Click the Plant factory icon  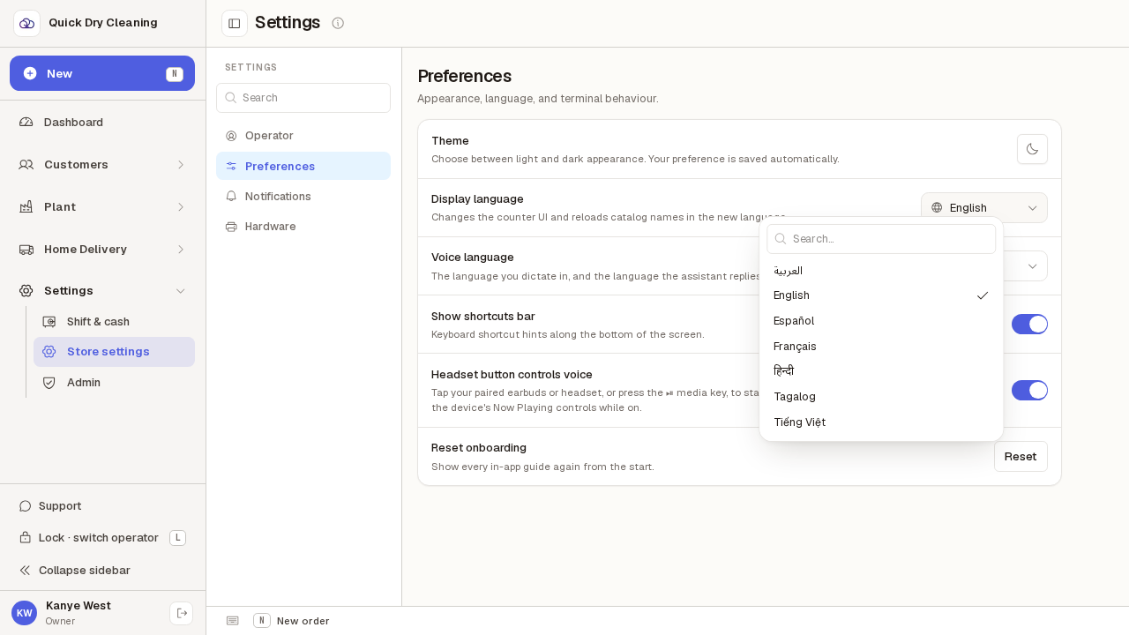coord(26,206)
